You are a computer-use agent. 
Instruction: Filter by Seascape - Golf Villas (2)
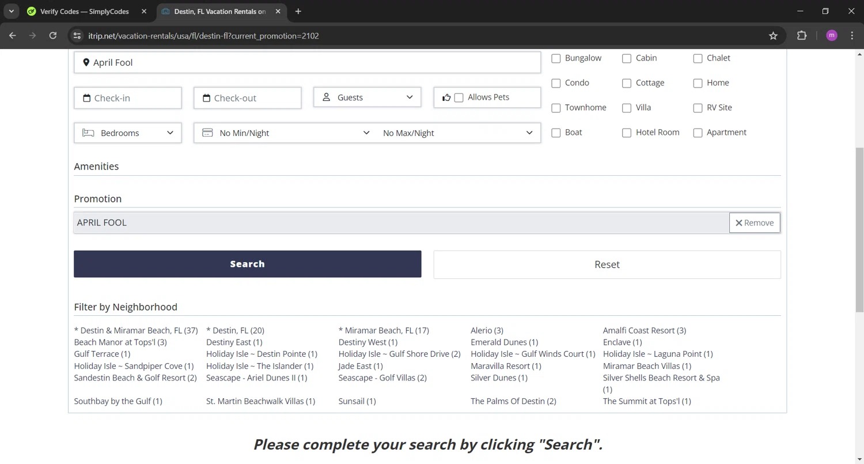pos(382,378)
